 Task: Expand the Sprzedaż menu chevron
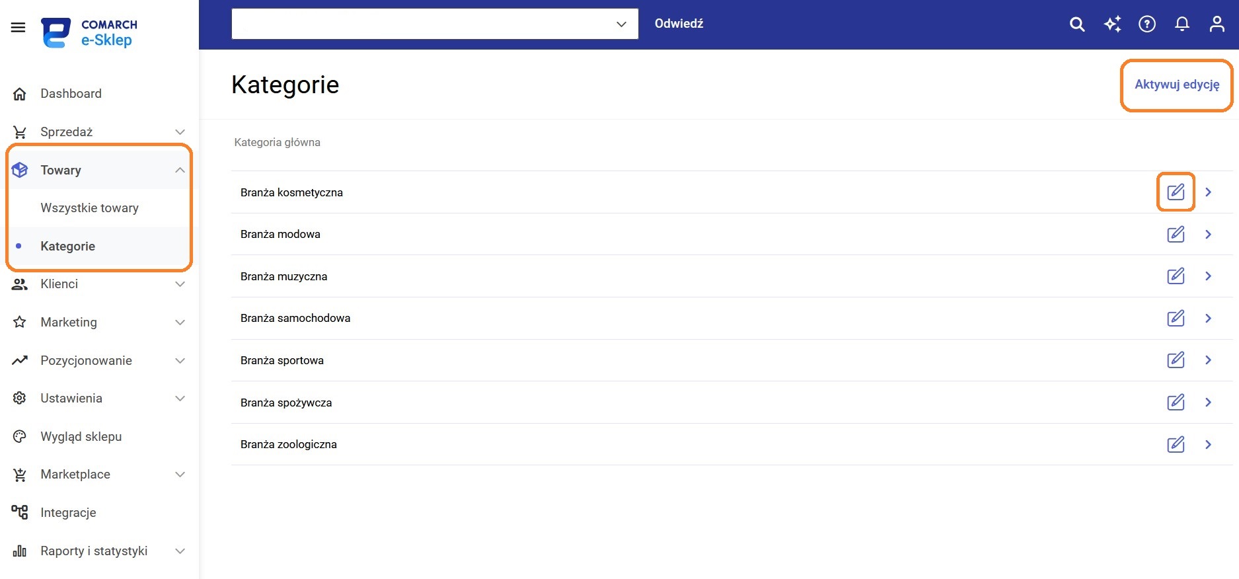coord(180,132)
